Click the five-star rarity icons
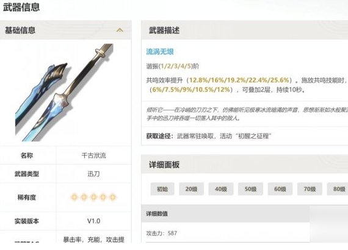Viewport: 348px width, 250px height. click(93, 197)
